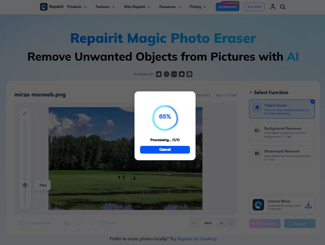Click the Export button
Image resolution: width=325 pixels, height=245 pixels.
pyautogui.click(x=300, y=224)
